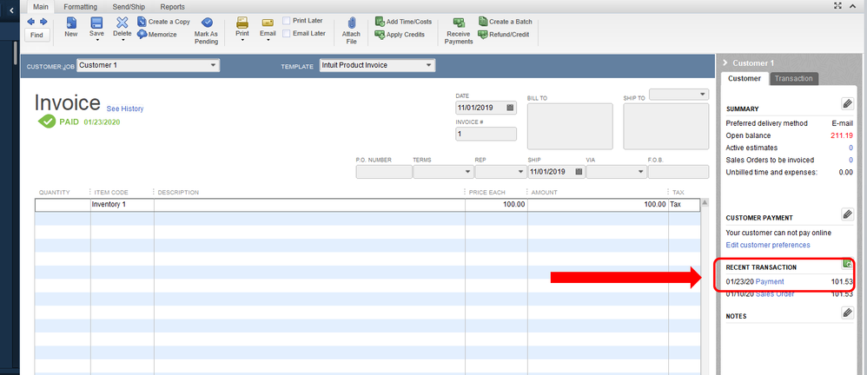Expand window with fullscreen arrows icon
This screenshot has width=867, height=375.
click(838, 5)
